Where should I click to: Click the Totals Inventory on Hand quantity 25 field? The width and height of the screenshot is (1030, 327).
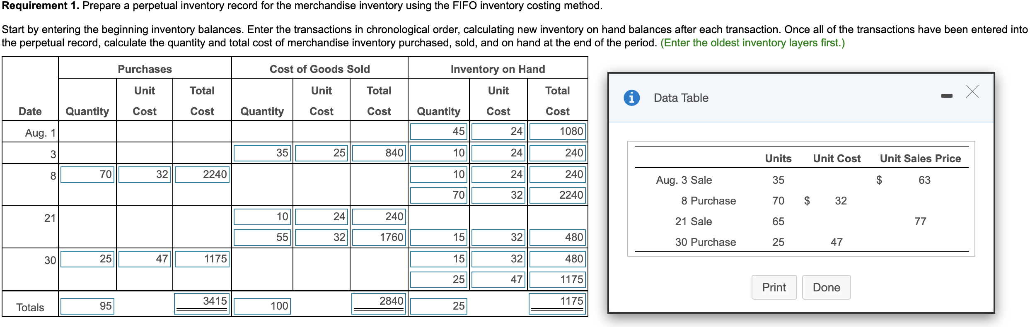(x=438, y=306)
